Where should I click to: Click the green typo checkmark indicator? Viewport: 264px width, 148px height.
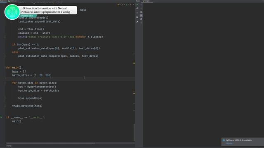click(127, 5)
